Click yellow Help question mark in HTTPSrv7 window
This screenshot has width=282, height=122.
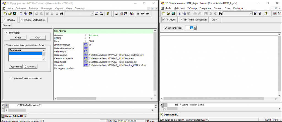pos(108,13)
